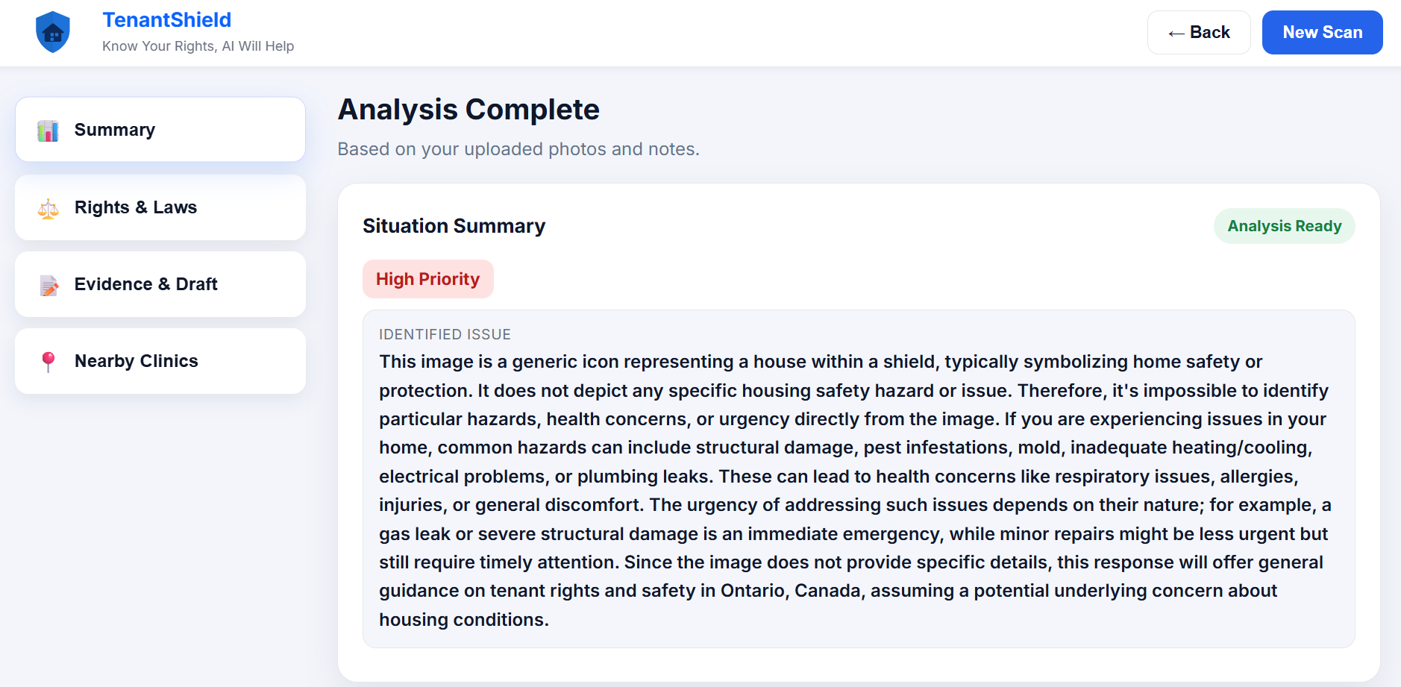Click the Situation Summary heading
This screenshot has height=687, width=1401.
[454, 226]
